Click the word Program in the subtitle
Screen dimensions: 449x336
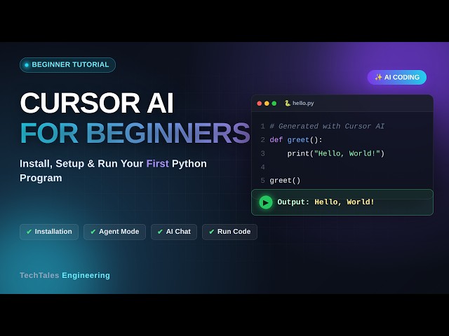click(x=41, y=178)
